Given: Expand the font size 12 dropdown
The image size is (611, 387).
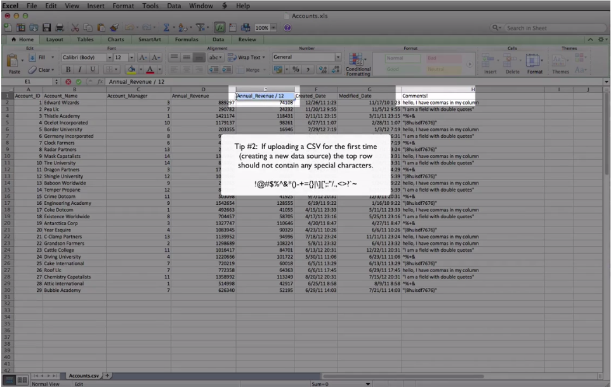Looking at the screenshot, I should click(131, 58).
